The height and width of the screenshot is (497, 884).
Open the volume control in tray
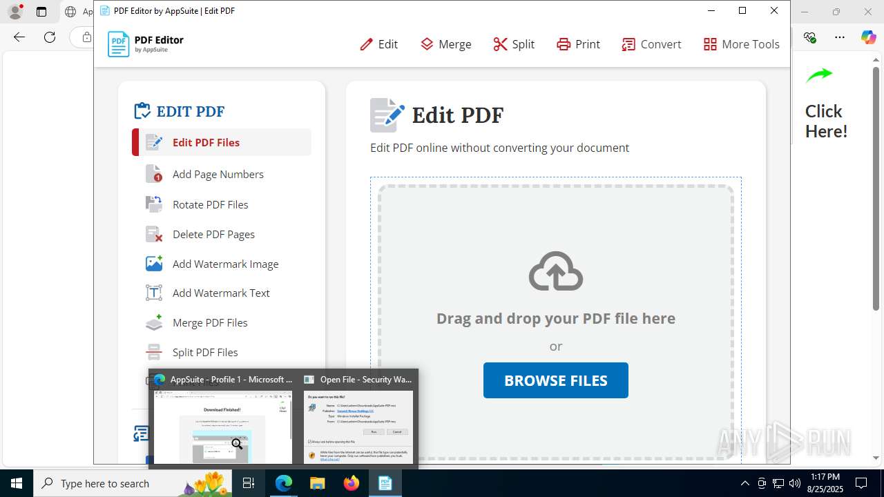tap(795, 483)
